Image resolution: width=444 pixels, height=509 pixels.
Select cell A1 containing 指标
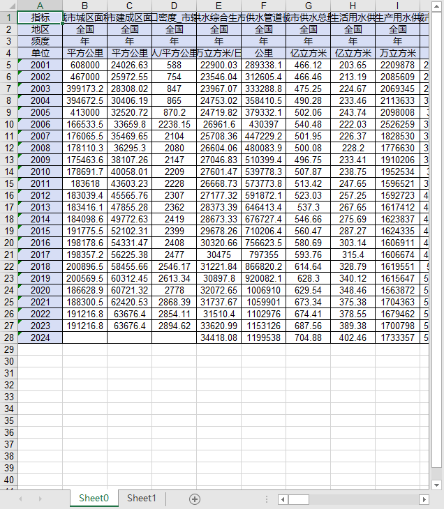click(40, 17)
